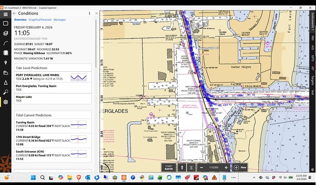
Task: Open the Conditions panel three-dot menu
Action: pyautogui.click(x=88, y=13)
